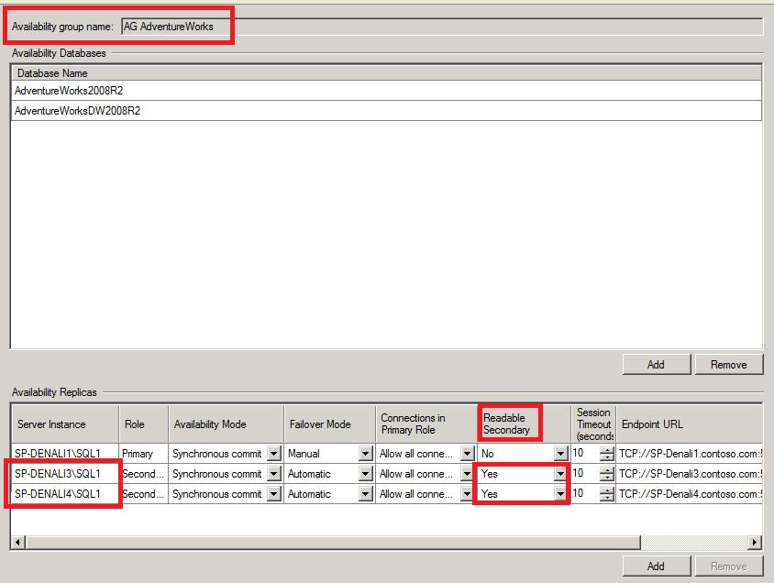774x583 pixels.
Task: Click the Server Instance column header
Action: (x=65, y=424)
